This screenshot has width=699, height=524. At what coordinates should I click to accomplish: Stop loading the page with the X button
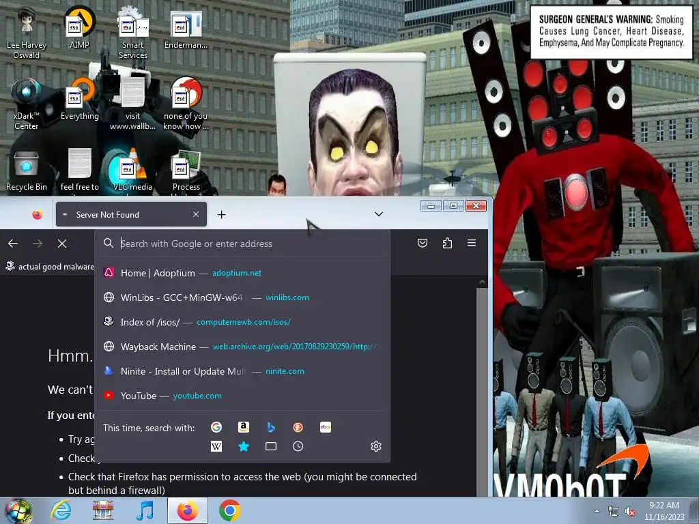pos(62,244)
